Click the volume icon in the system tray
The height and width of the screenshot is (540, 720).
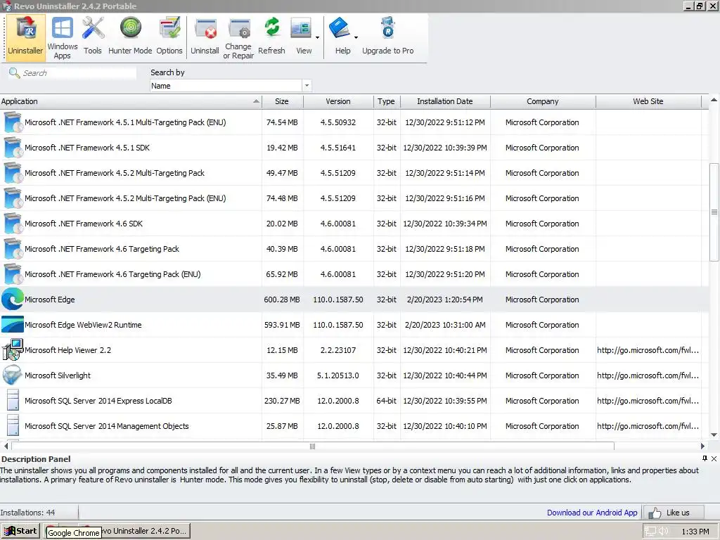(x=664, y=531)
